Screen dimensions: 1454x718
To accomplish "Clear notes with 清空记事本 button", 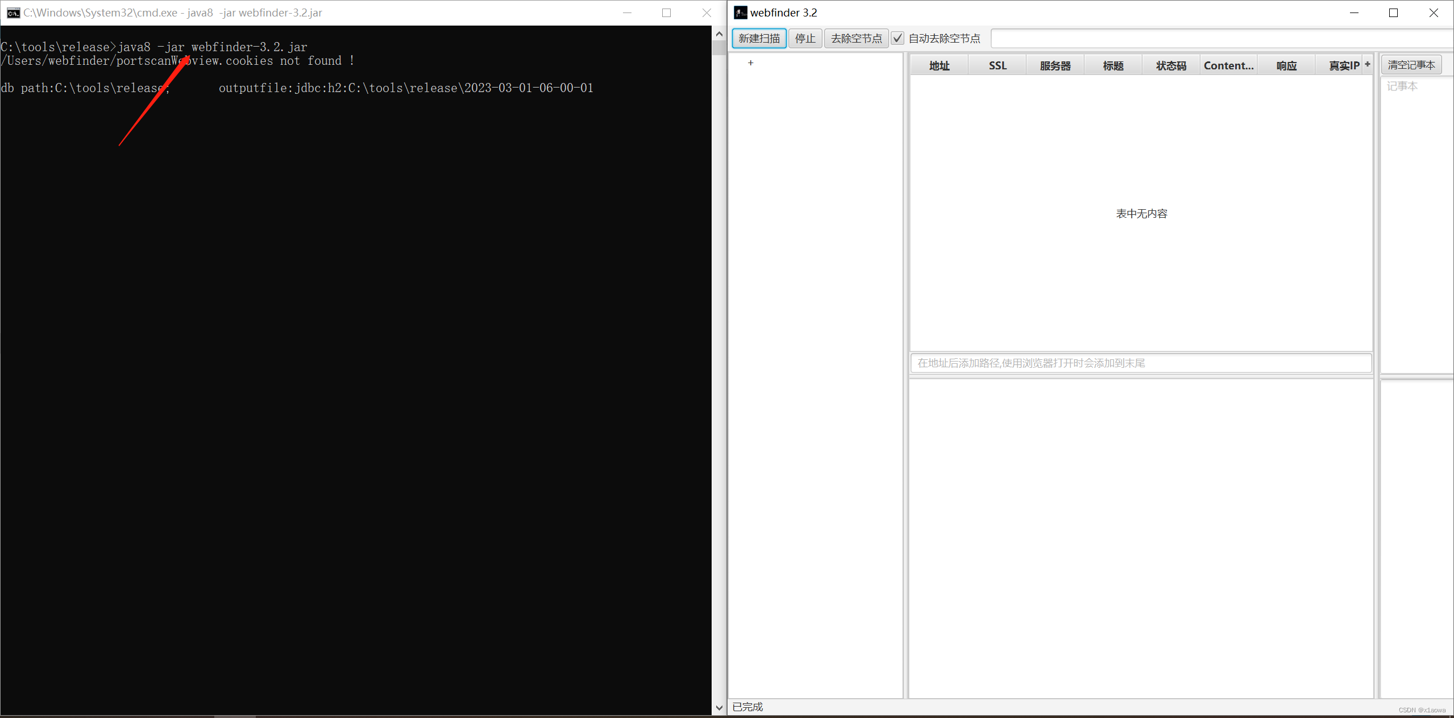I will coord(1411,65).
